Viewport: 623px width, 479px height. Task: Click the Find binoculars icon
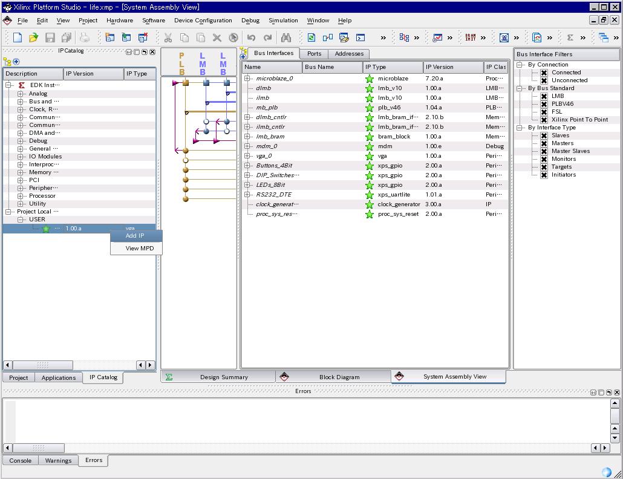[x=285, y=37]
